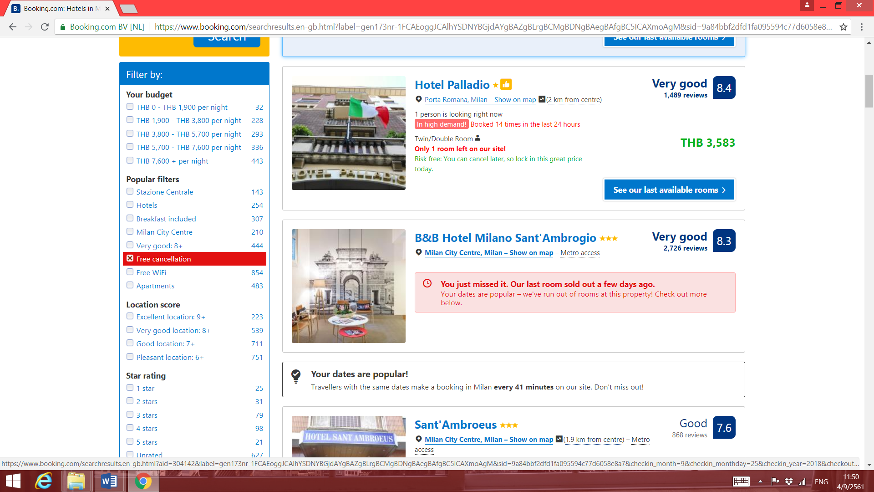Image resolution: width=874 pixels, height=492 pixels.
Task: Tick THB 5,700 - THB 7,600 per night filter
Action: click(130, 147)
